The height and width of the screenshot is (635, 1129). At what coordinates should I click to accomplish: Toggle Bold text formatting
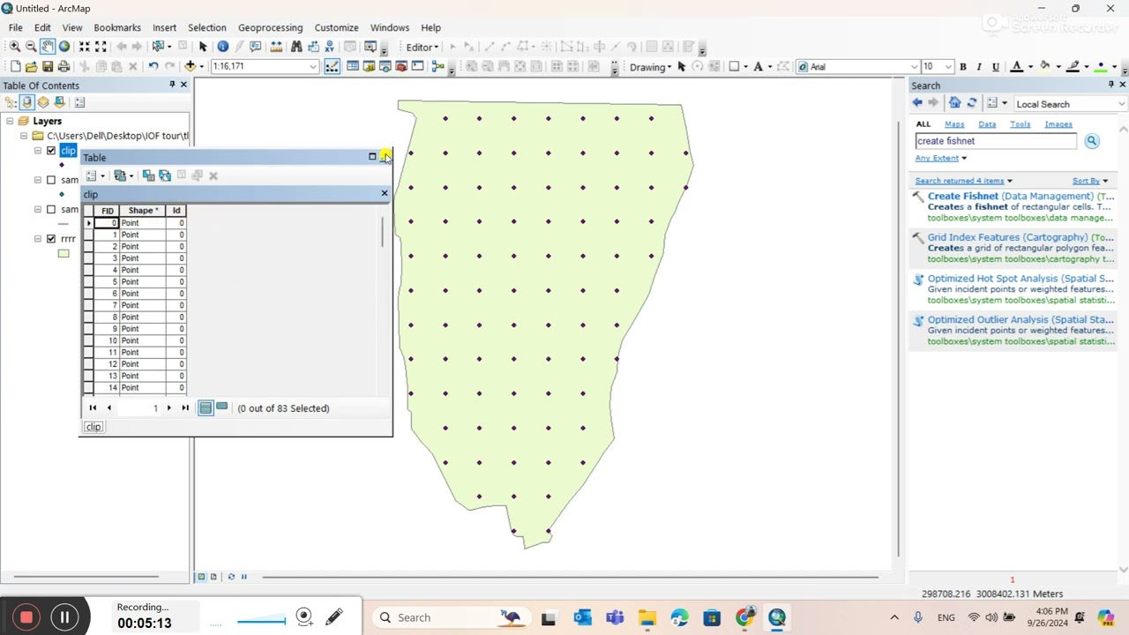click(963, 67)
